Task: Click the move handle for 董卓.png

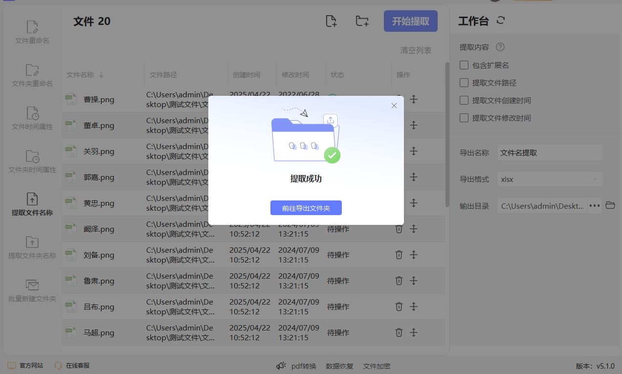Action: (414, 125)
